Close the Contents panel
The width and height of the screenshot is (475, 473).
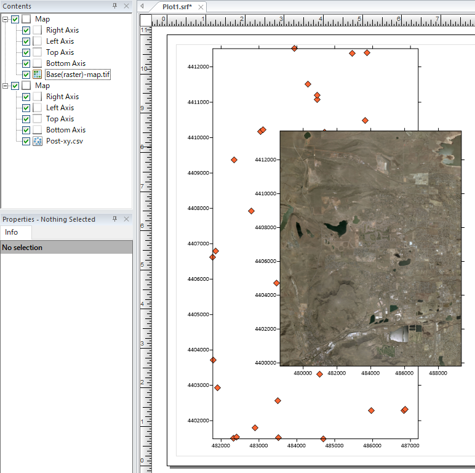click(126, 6)
